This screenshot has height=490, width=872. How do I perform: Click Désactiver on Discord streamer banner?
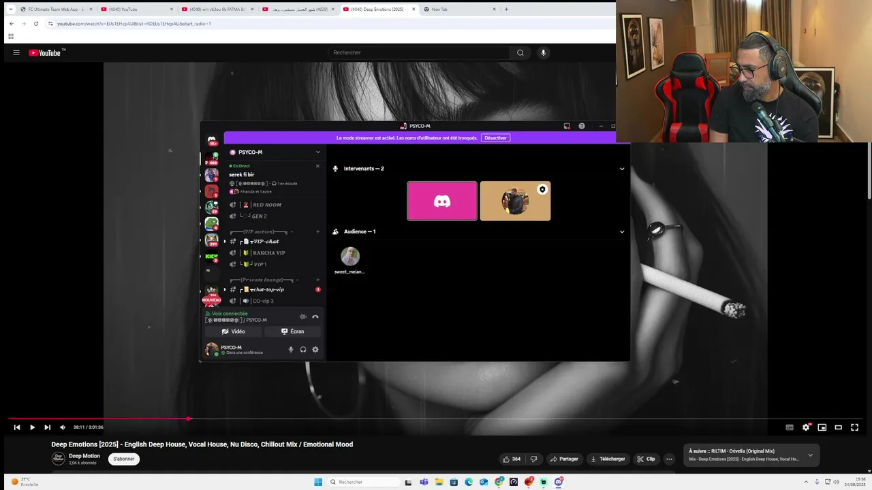tap(495, 138)
